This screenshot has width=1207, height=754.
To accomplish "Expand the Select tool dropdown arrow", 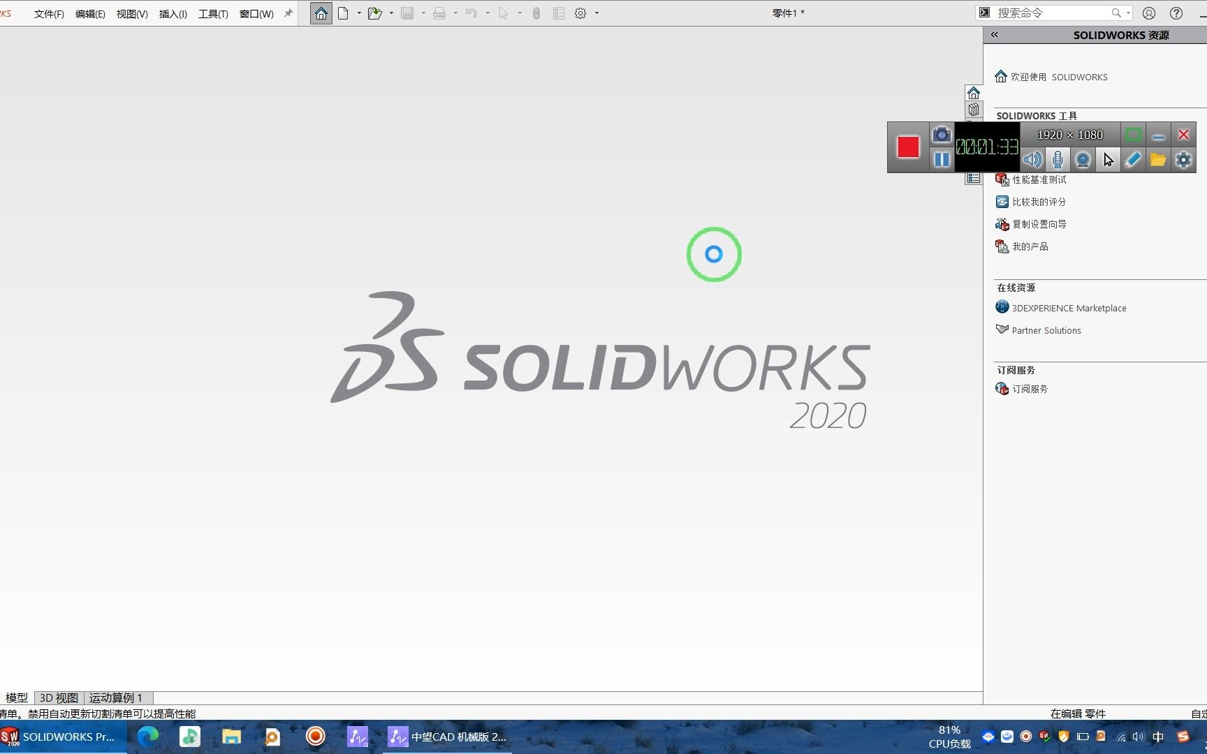I will point(520,13).
